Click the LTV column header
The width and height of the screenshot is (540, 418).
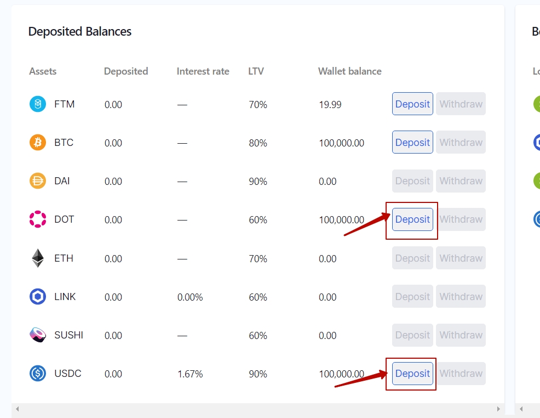pos(256,71)
